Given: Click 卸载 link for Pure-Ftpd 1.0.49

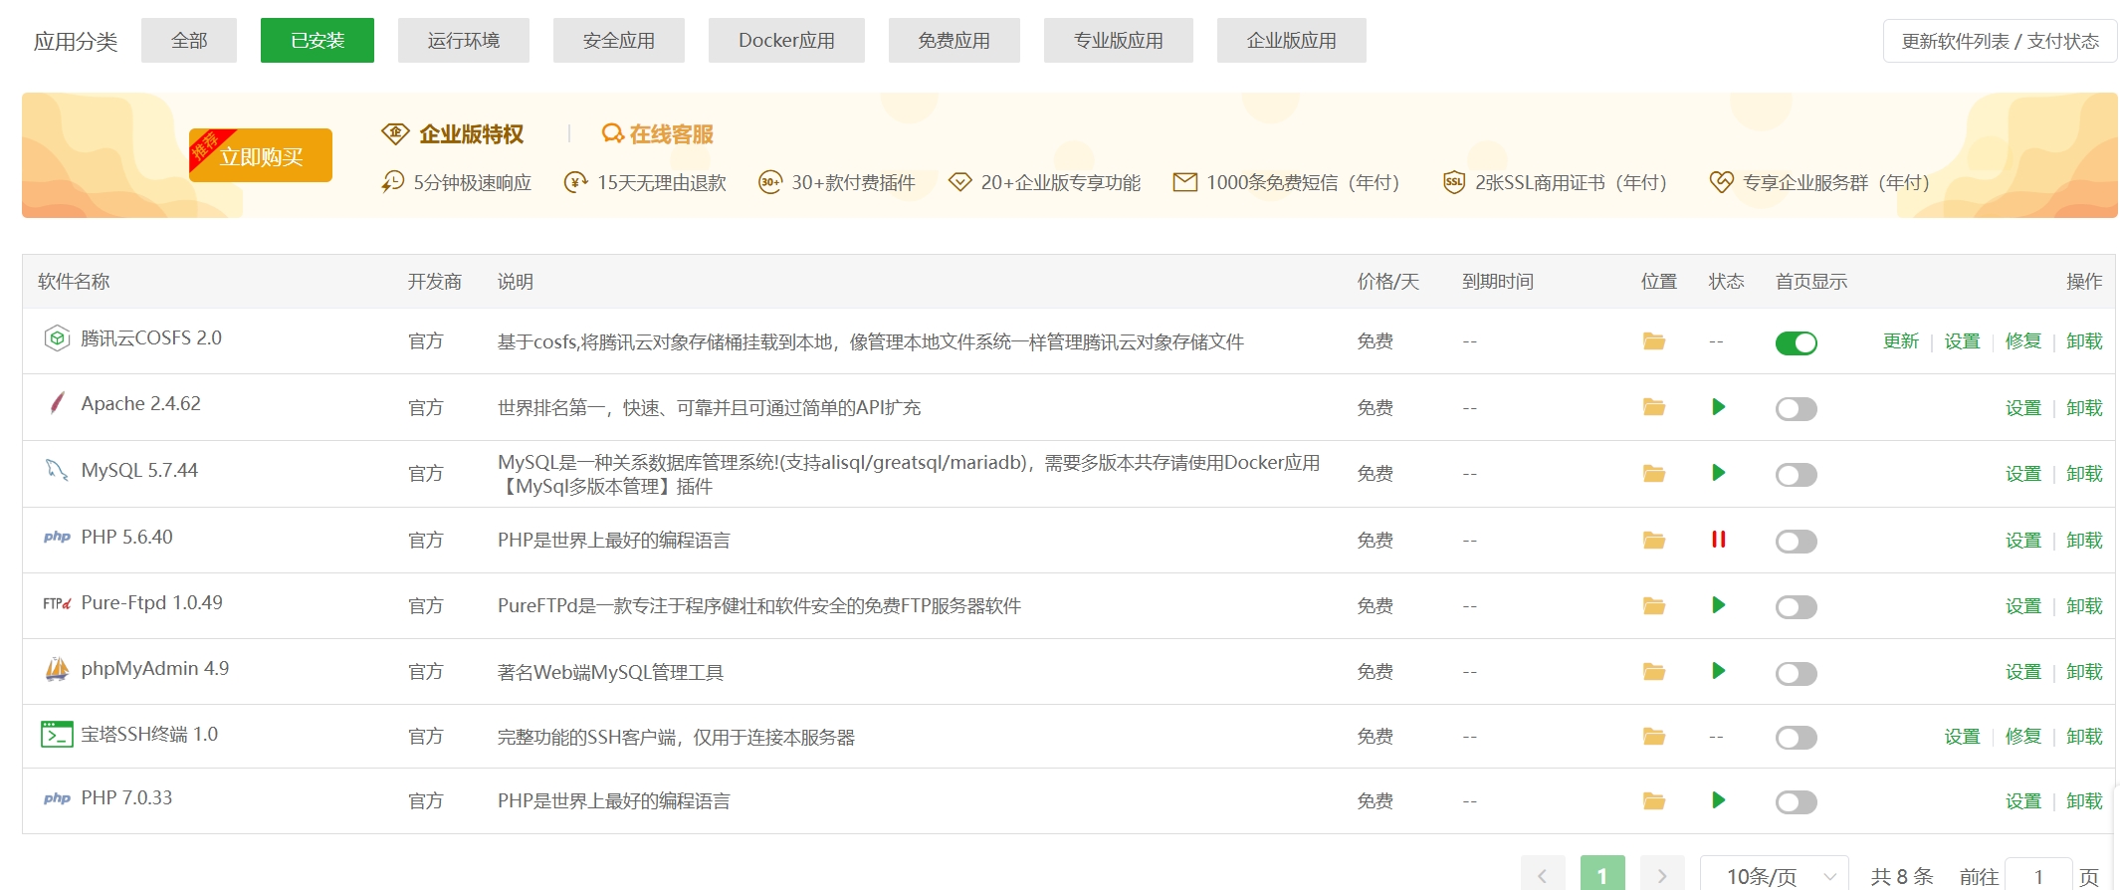Looking at the screenshot, I should [x=2084, y=606].
